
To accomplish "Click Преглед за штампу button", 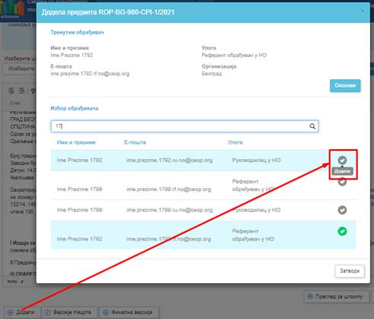I will pyautogui.click(x=336, y=296).
